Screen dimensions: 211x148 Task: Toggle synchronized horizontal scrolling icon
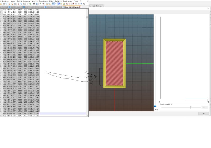(49, 4)
